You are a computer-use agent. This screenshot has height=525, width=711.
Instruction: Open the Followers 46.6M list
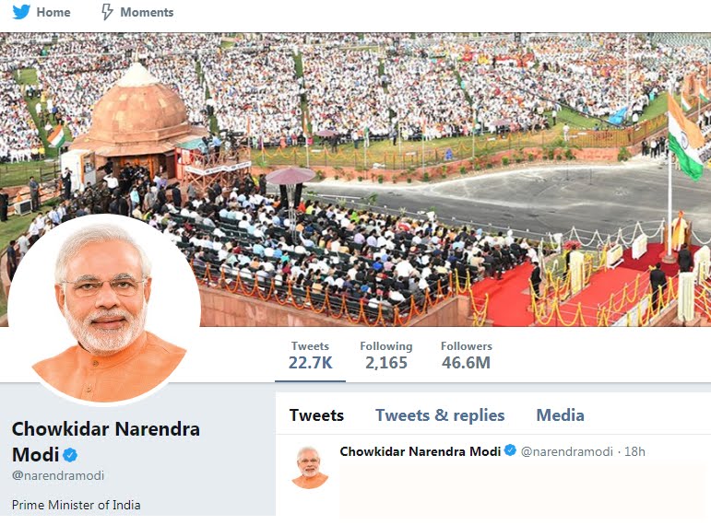466,356
